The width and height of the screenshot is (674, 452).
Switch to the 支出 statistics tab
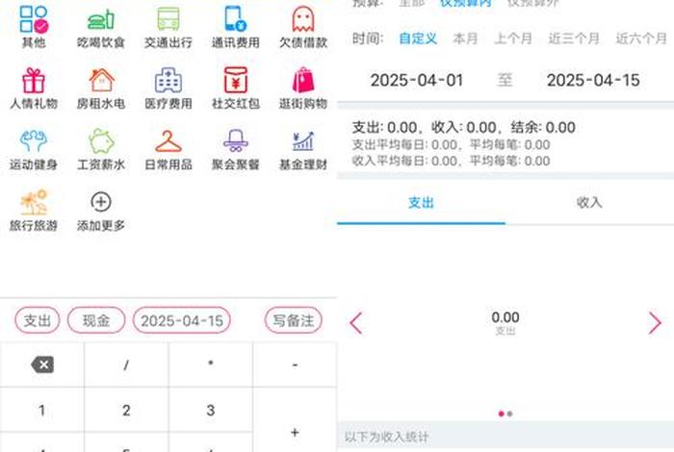coord(422,203)
